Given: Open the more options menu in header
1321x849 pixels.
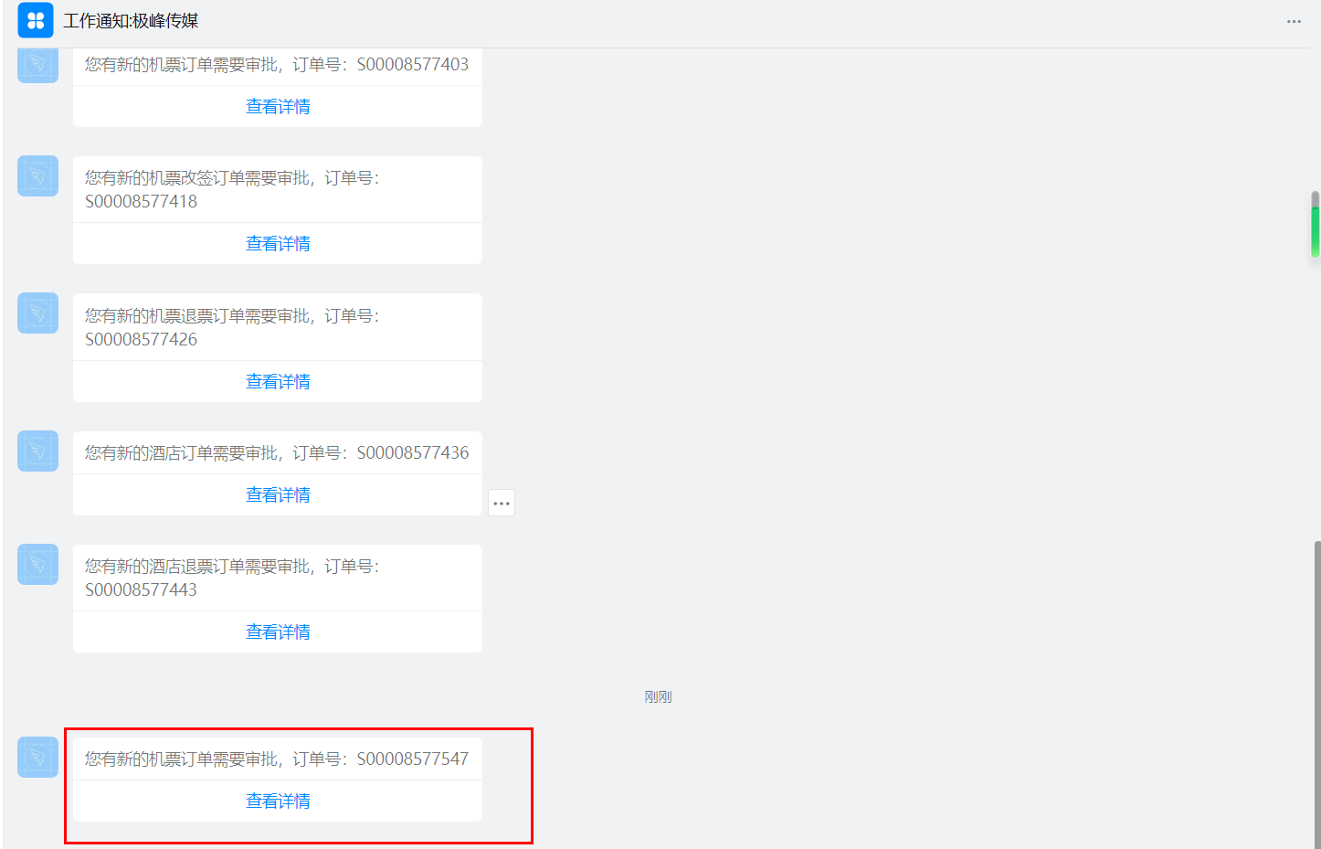Looking at the screenshot, I should 1294,21.
